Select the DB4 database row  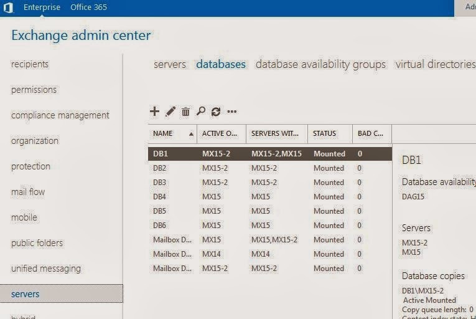point(159,197)
